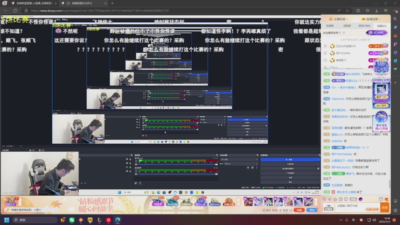
Task: Open Edge sidebar Shopping tag icon
Action: tap(395, 27)
